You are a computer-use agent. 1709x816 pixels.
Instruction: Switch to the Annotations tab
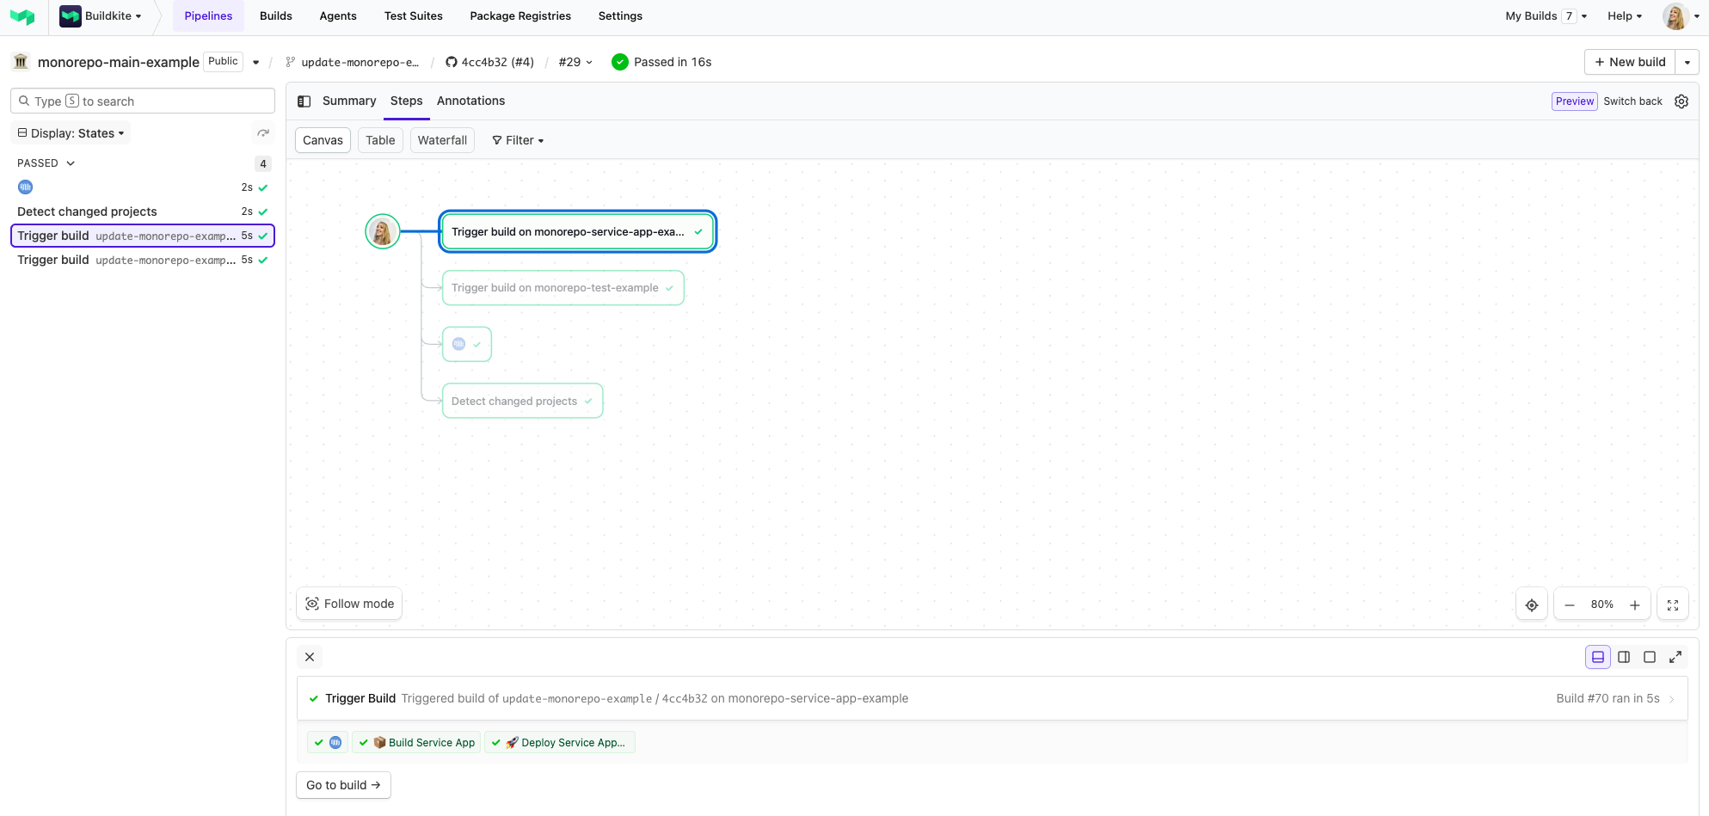pos(470,101)
